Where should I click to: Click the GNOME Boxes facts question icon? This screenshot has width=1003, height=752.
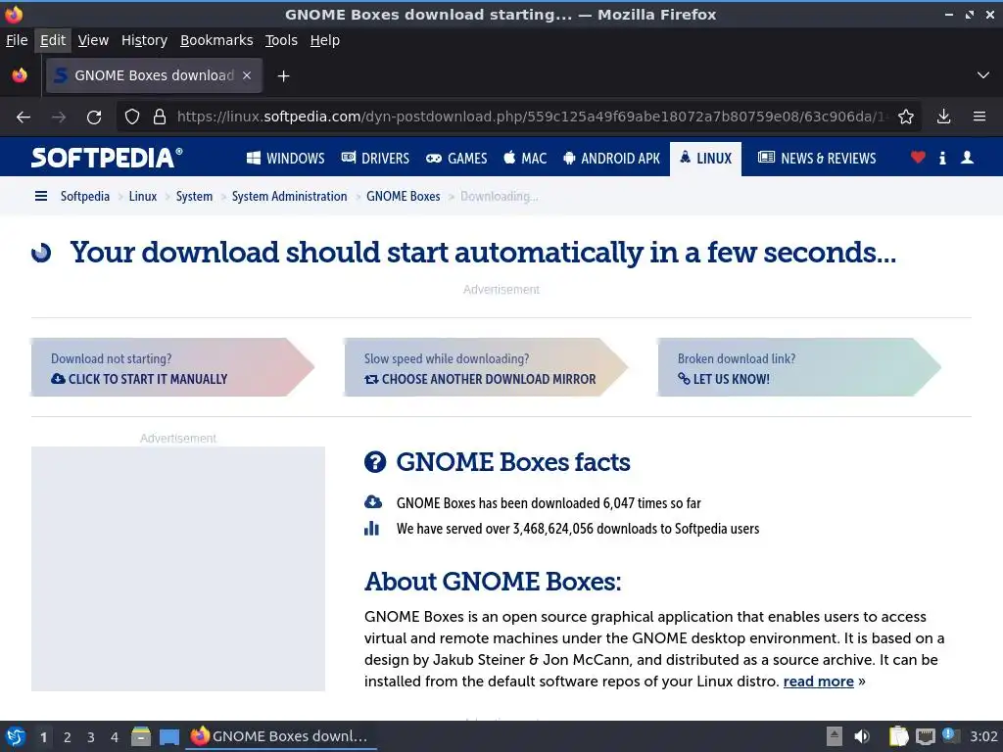pyautogui.click(x=375, y=462)
